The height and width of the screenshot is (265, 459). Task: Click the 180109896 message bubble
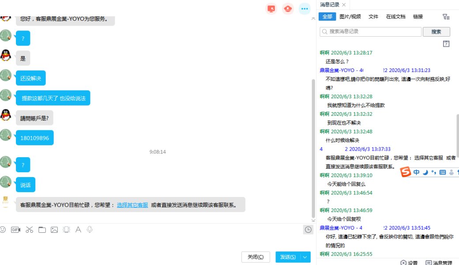pyautogui.click(x=35, y=138)
